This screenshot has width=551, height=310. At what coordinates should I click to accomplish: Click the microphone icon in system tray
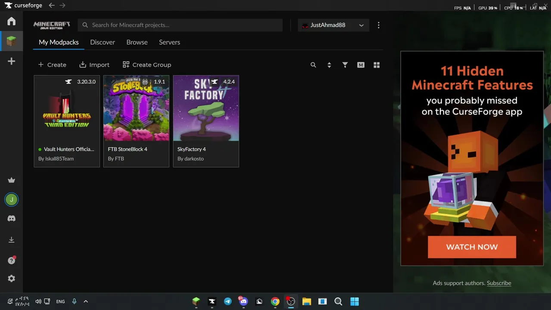tap(74, 301)
